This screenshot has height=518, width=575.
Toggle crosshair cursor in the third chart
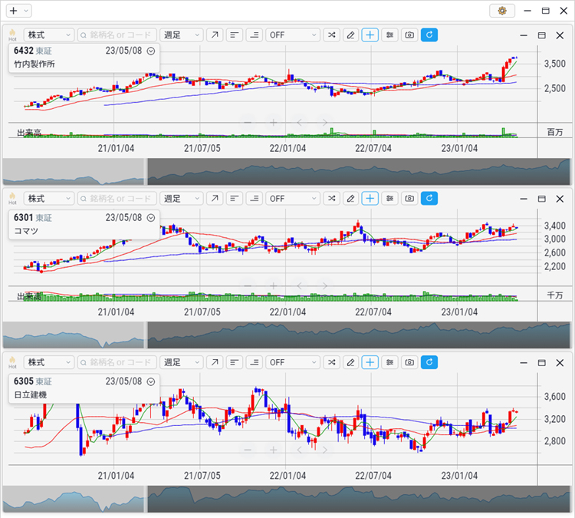point(370,362)
